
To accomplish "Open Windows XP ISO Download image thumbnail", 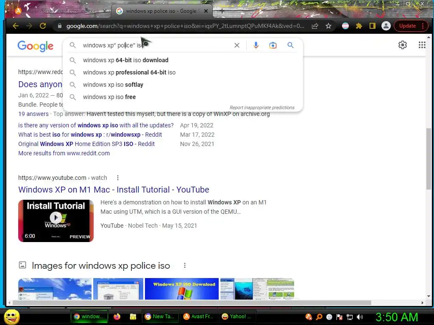I will tap(181, 289).
